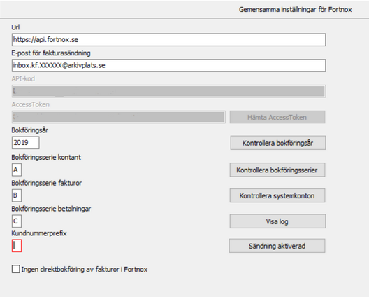Viewport: 369px width, 297px height.
Task: Click the Kundnummerprefix label text
Action: 39,233
